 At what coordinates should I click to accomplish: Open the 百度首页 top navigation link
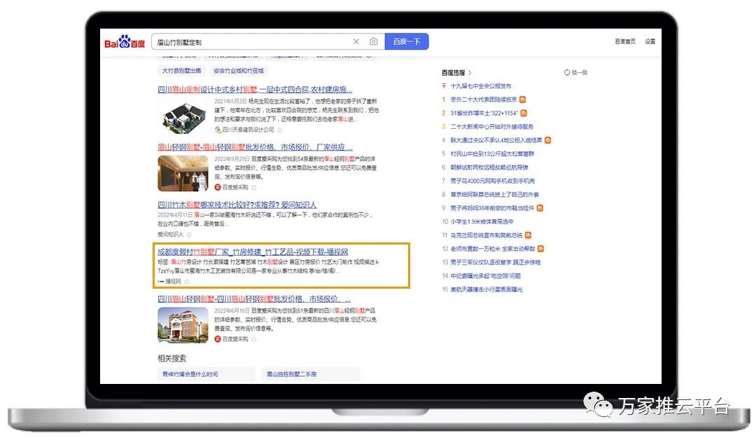(x=625, y=41)
